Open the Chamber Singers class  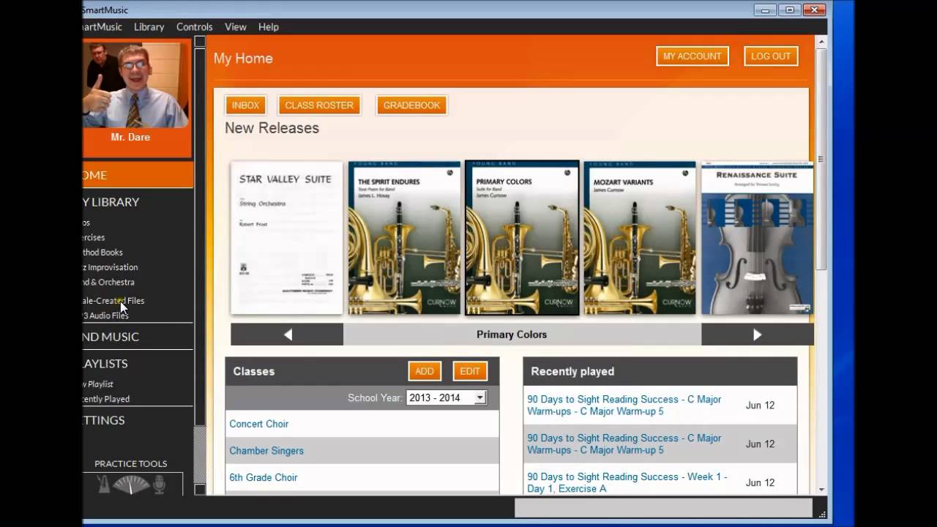point(266,451)
